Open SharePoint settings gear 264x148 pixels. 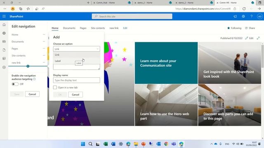click(243, 16)
